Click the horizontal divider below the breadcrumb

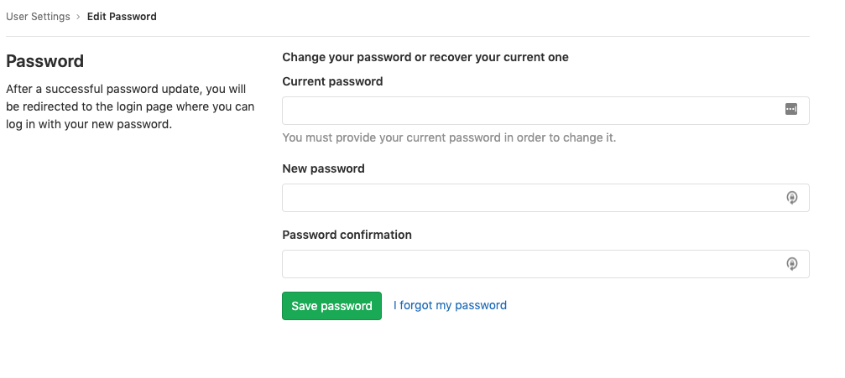pos(408,37)
